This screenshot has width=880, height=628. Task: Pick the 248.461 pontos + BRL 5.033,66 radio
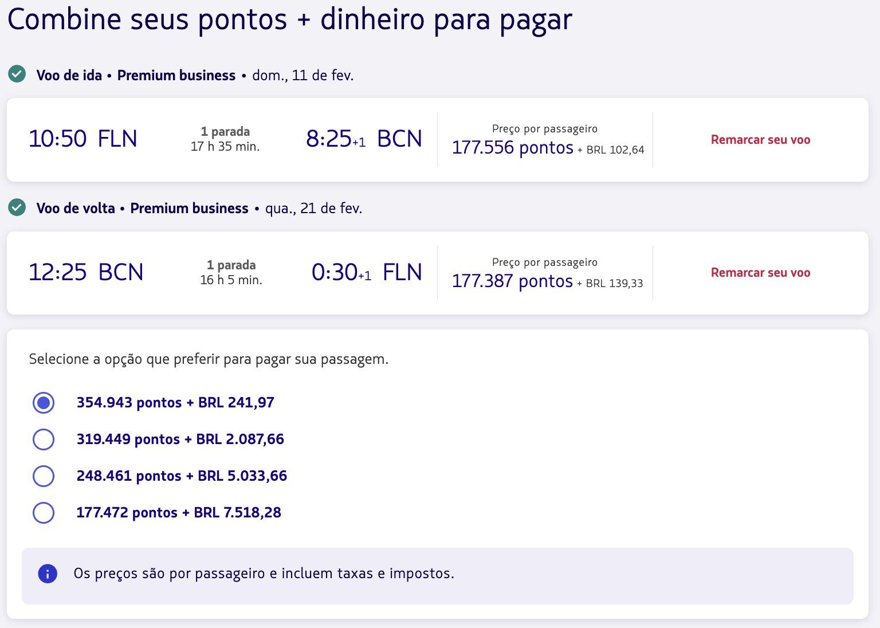click(x=44, y=476)
